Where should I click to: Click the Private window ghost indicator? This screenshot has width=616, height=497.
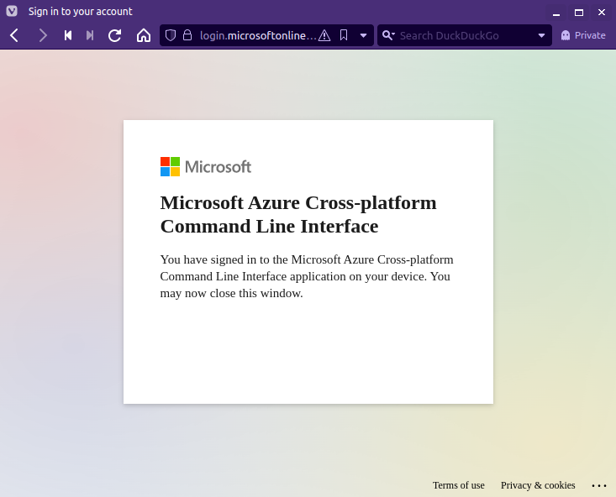(x=583, y=35)
